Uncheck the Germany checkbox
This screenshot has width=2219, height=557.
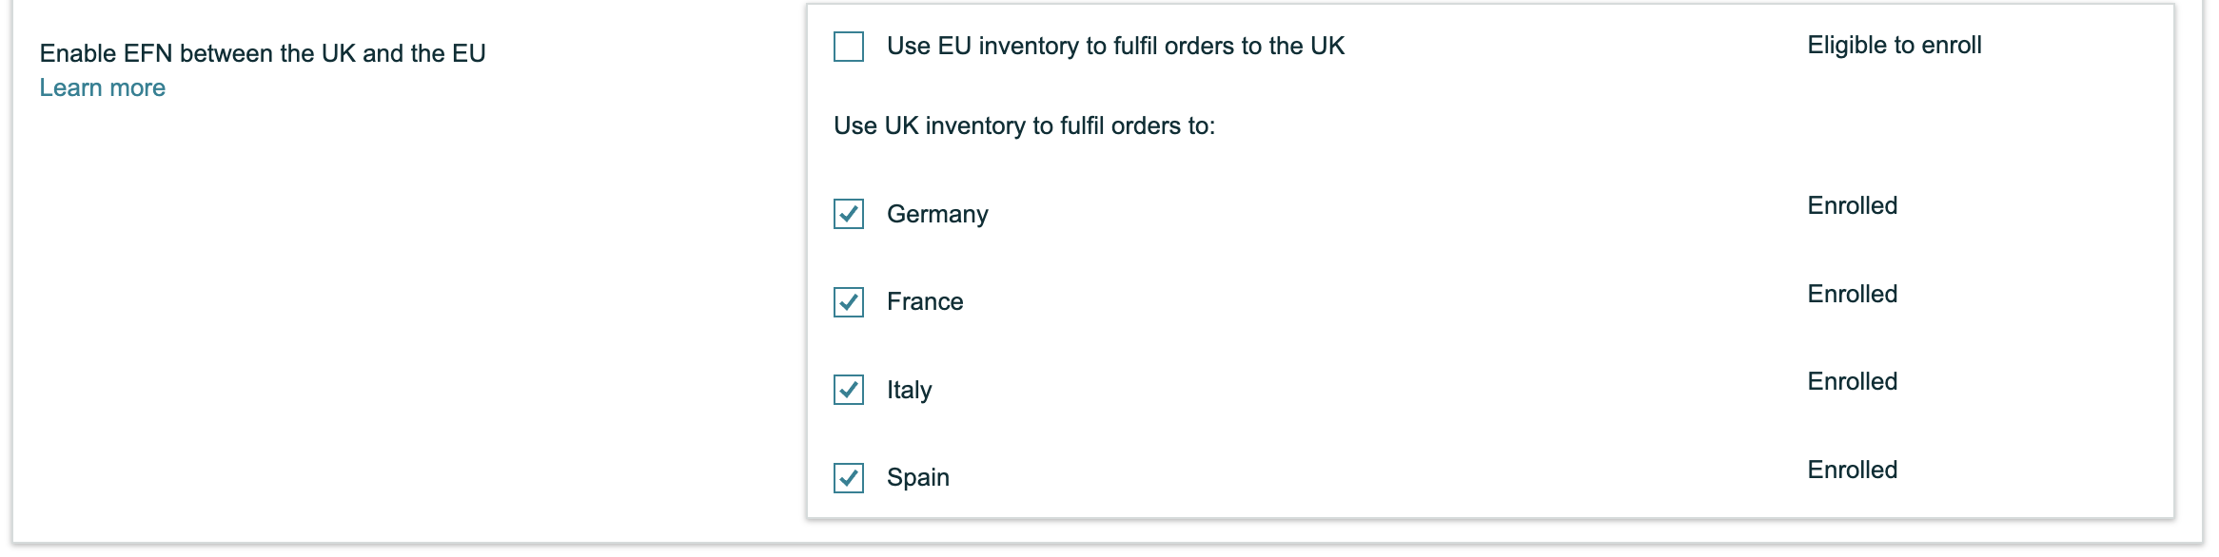(x=849, y=214)
